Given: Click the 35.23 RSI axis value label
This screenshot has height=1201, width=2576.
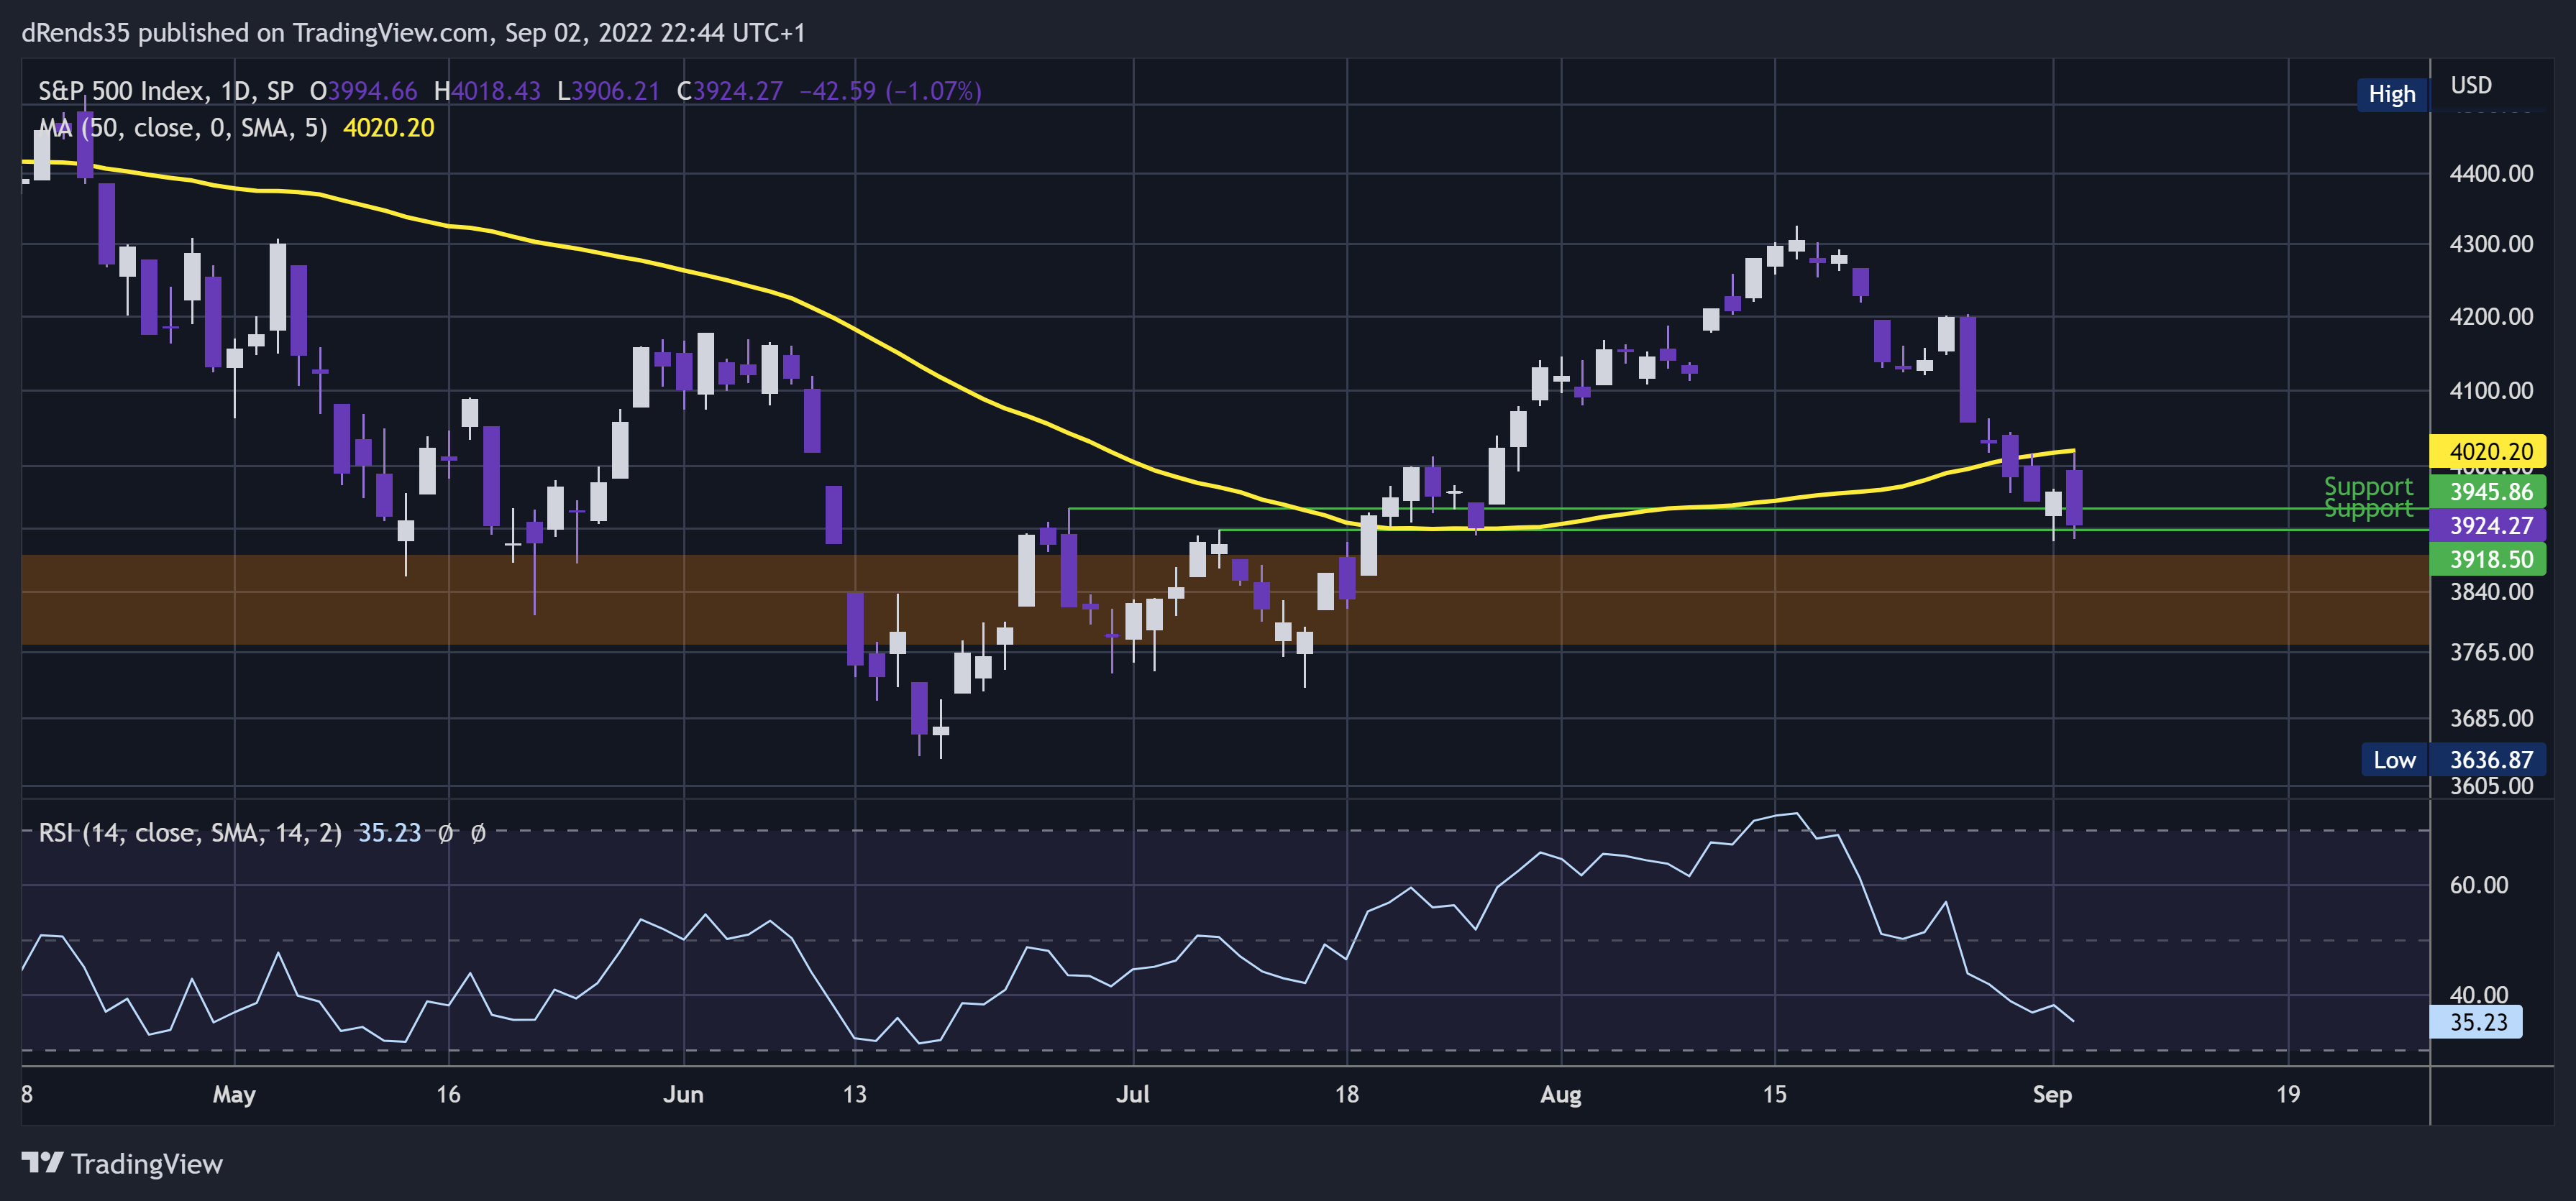Looking at the screenshot, I should pyautogui.click(x=2476, y=1022).
